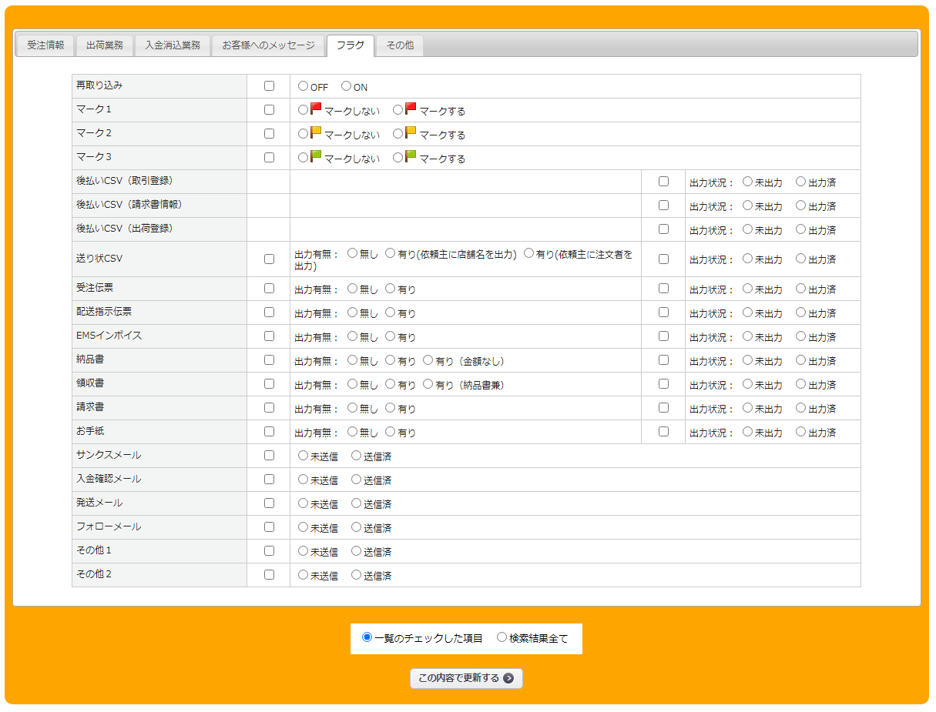Screen dimensions: 936x712
Task: Set 発送メール to 送信済
Action: click(x=357, y=503)
